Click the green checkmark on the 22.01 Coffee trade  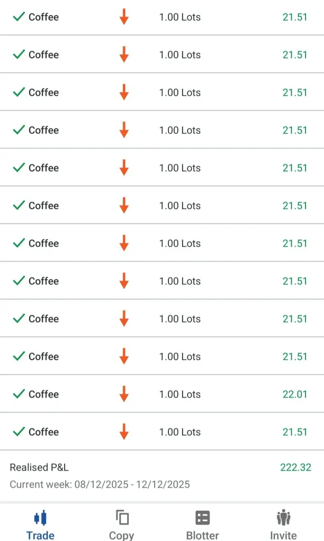[19, 394]
